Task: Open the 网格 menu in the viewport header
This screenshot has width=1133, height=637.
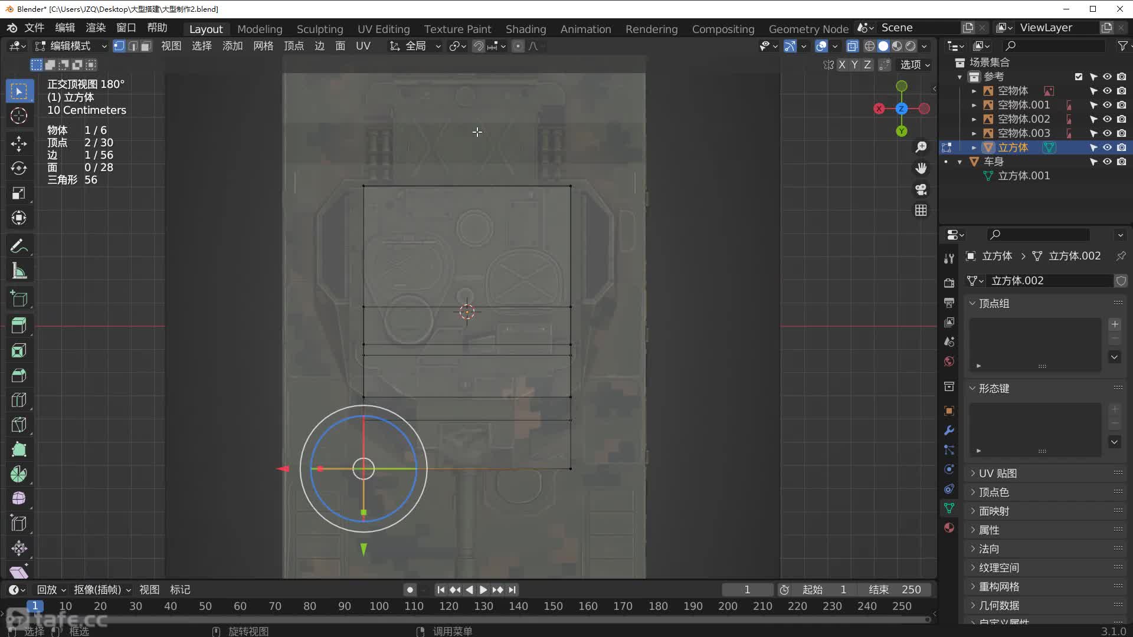Action: (263, 46)
